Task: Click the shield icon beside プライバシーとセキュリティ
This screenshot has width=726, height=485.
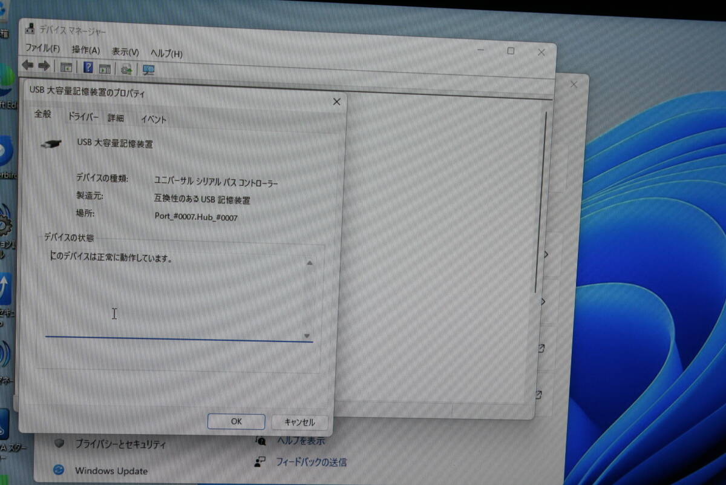Action: pyautogui.click(x=59, y=443)
